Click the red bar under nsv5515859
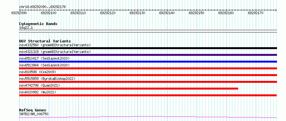The height and width of the screenshot is (121, 286). point(148,82)
